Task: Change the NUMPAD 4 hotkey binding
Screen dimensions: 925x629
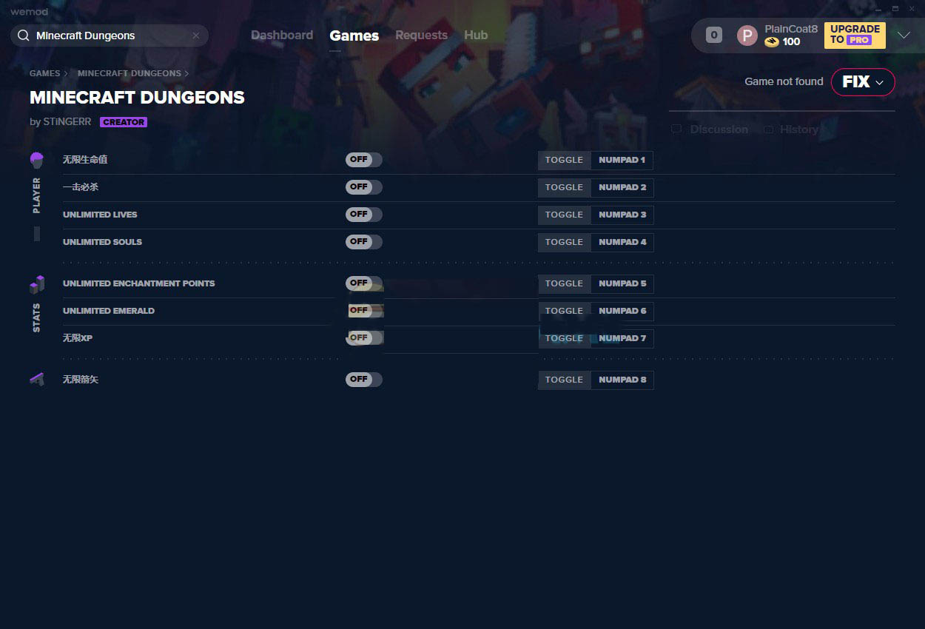Action: click(622, 242)
